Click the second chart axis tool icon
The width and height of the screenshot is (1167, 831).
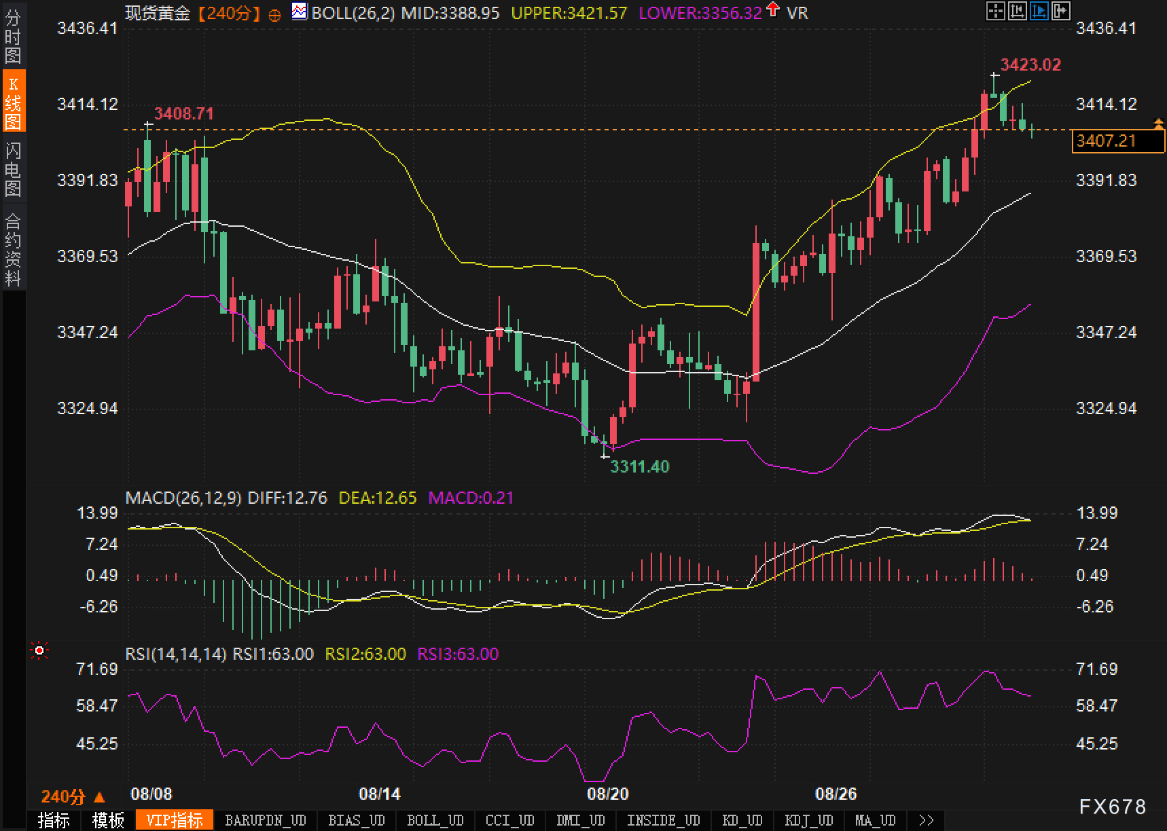coord(1017,11)
